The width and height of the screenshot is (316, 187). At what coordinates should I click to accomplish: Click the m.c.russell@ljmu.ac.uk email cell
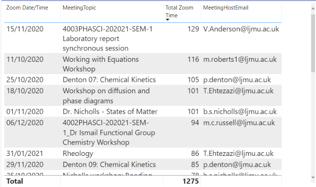[x=239, y=123]
